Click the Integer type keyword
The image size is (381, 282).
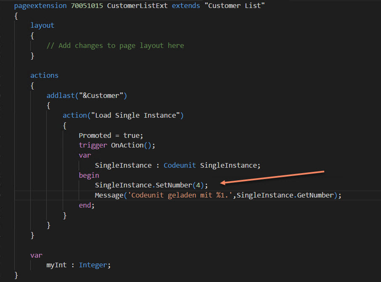point(93,265)
